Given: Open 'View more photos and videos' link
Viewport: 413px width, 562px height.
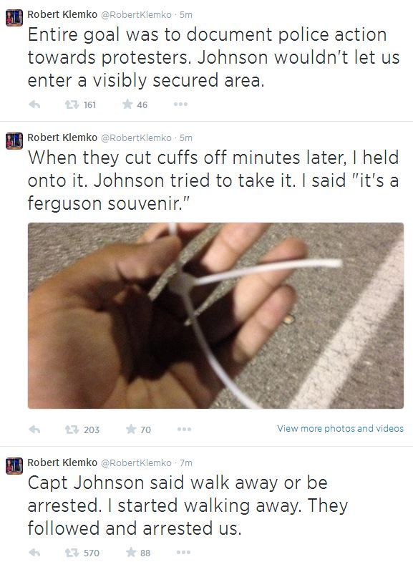Looking at the screenshot, I should click(340, 429).
